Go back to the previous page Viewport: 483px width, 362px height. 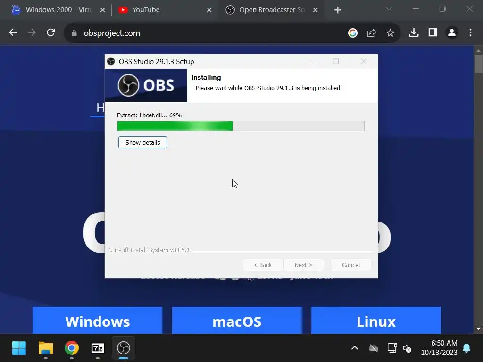(x=13, y=33)
